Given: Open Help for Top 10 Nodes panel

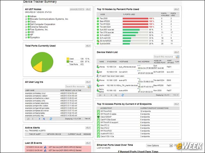Looking at the screenshot, I should [176, 9].
